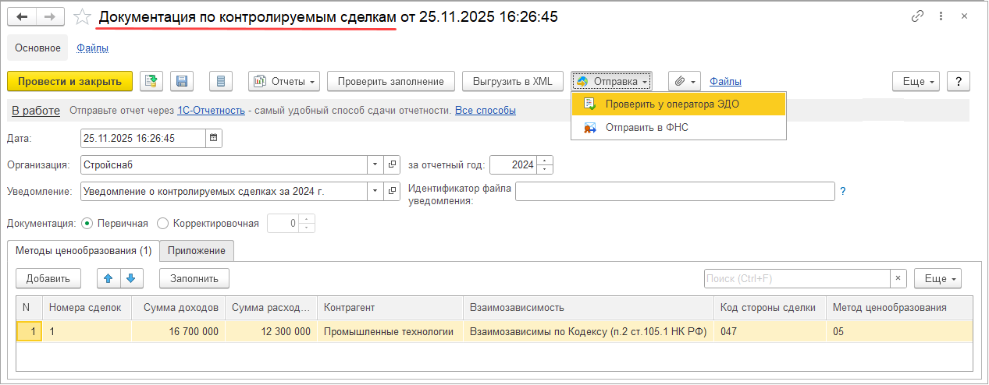
Task: Move row up with the arrow
Action: pyautogui.click(x=109, y=278)
